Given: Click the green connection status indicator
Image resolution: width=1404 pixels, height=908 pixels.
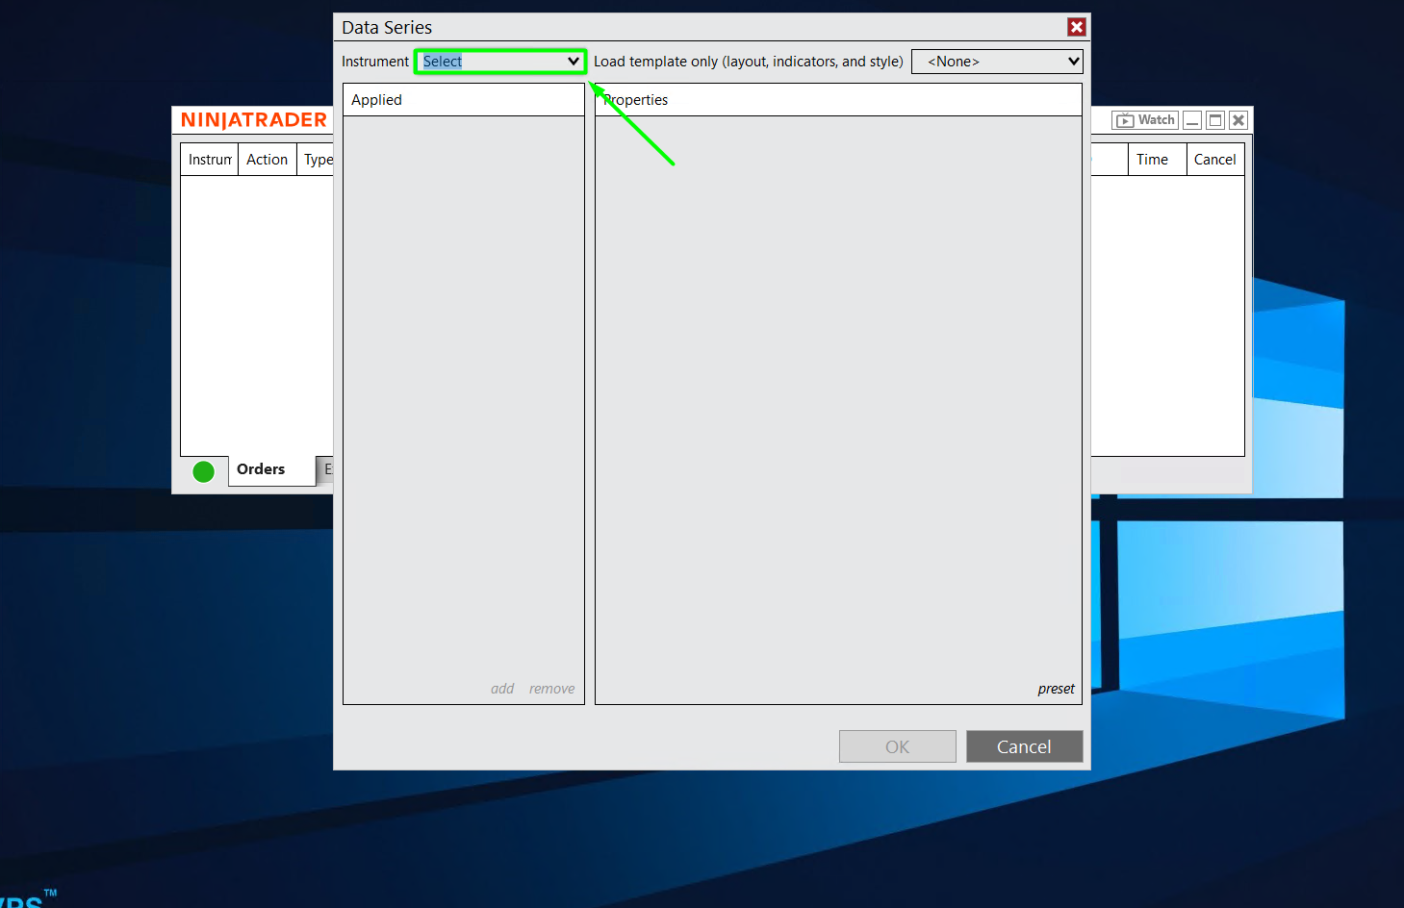Looking at the screenshot, I should (203, 471).
